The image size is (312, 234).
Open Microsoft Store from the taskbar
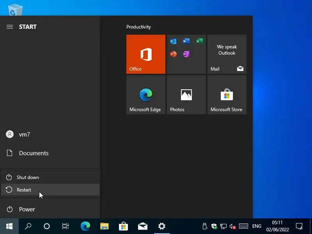click(x=123, y=226)
